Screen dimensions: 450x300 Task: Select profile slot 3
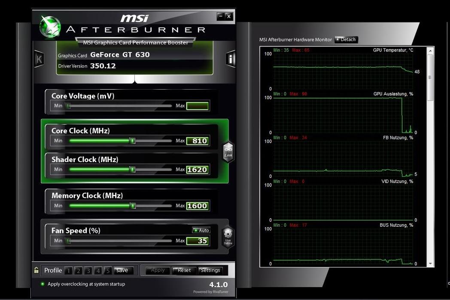click(x=88, y=270)
